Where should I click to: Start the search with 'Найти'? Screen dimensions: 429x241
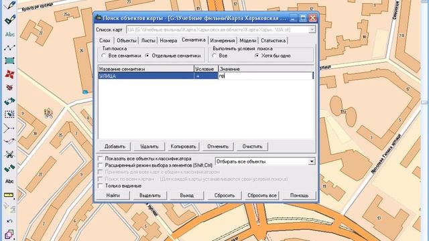pos(113,195)
